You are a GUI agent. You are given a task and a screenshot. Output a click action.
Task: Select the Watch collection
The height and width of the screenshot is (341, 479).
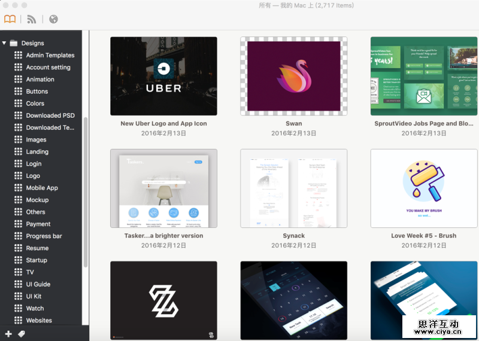35,308
